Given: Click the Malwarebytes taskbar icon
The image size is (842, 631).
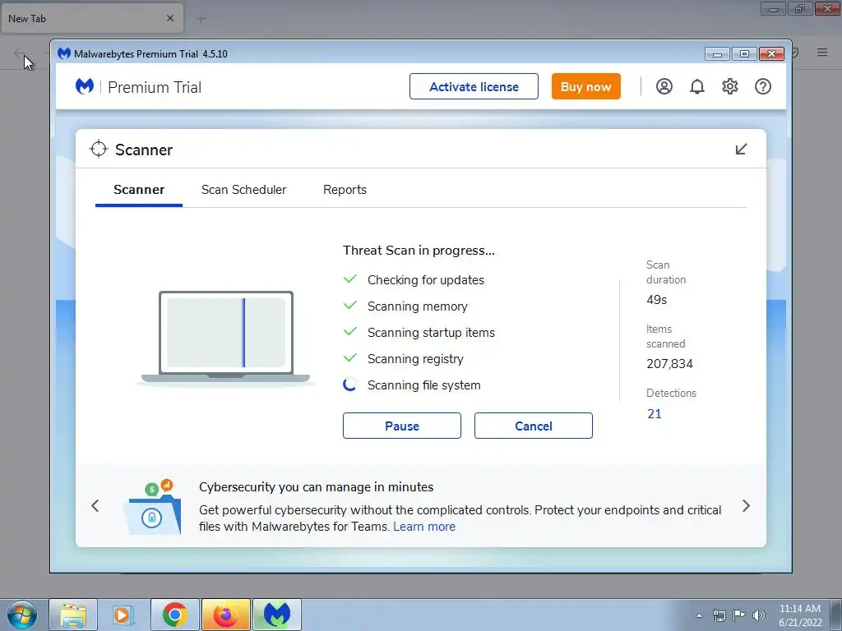Looking at the screenshot, I should 276,615.
